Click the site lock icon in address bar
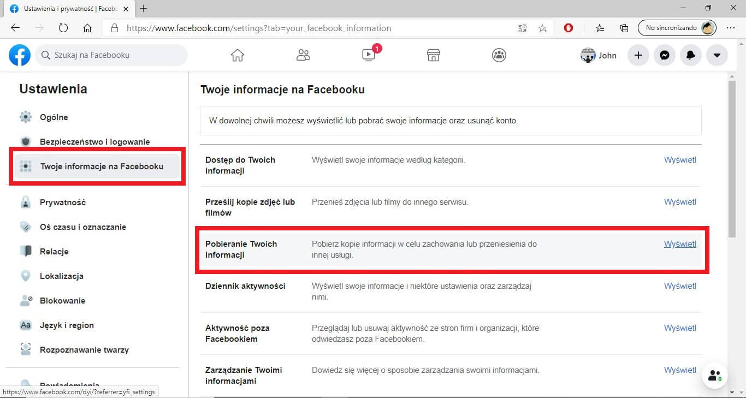Screen dimensions: 746x398 point(114,28)
